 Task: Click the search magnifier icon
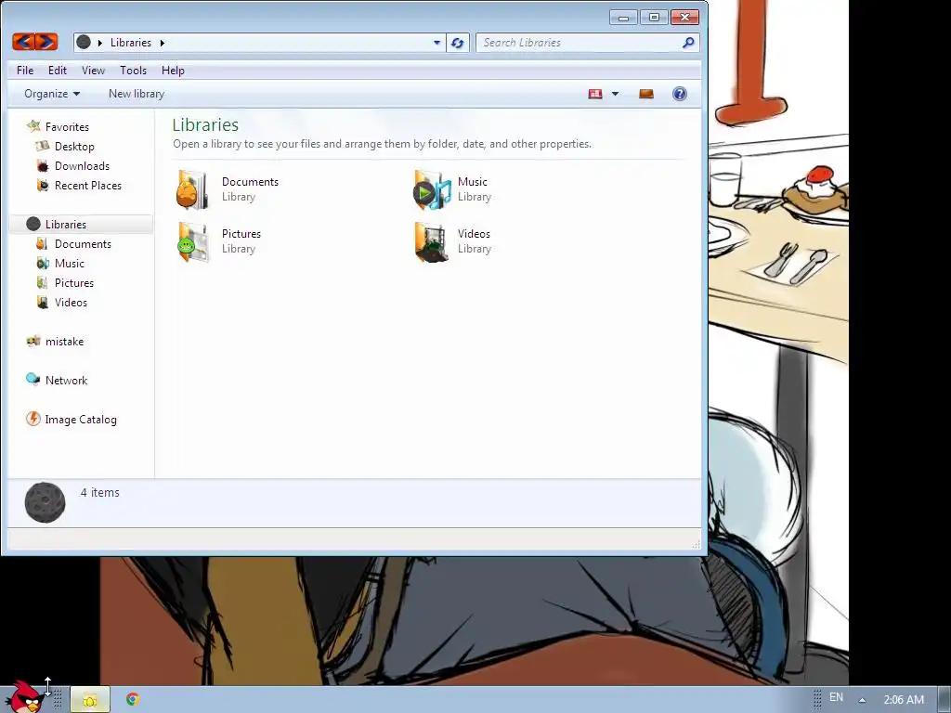coord(688,43)
